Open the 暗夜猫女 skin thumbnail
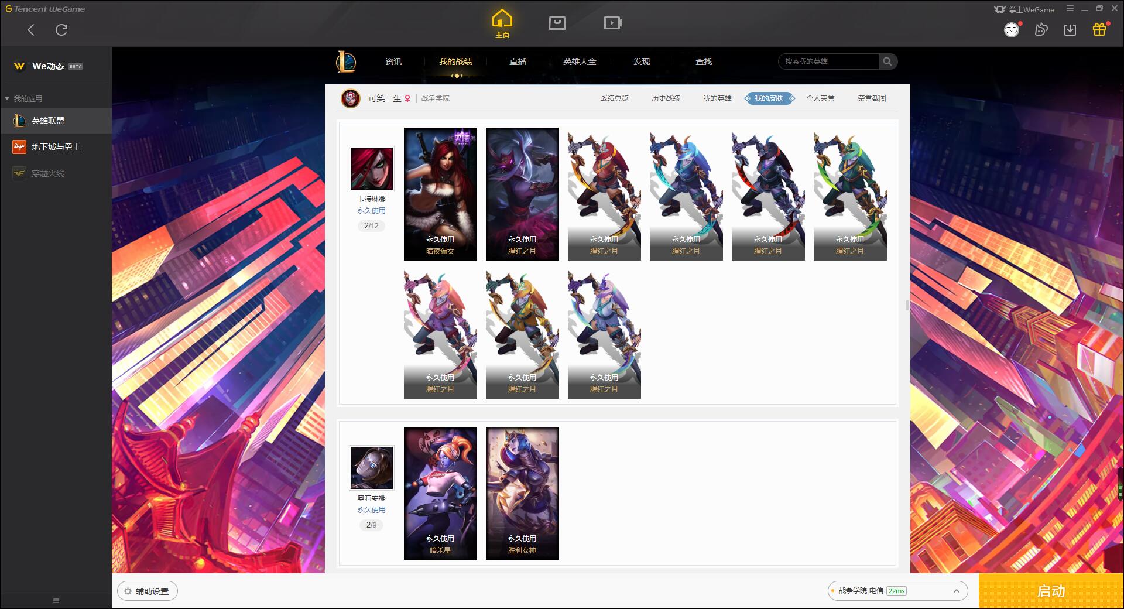The height and width of the screenshot is (609, 1124). tap(440, 194)
